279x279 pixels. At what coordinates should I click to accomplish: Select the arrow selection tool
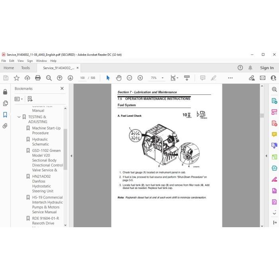pyautogui.click(x=108, y=78)
